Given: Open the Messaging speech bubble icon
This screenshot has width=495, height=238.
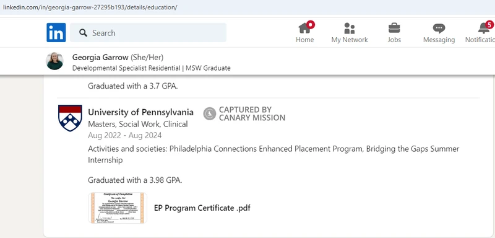Looking at the screenshot, I should pos(439,29).
